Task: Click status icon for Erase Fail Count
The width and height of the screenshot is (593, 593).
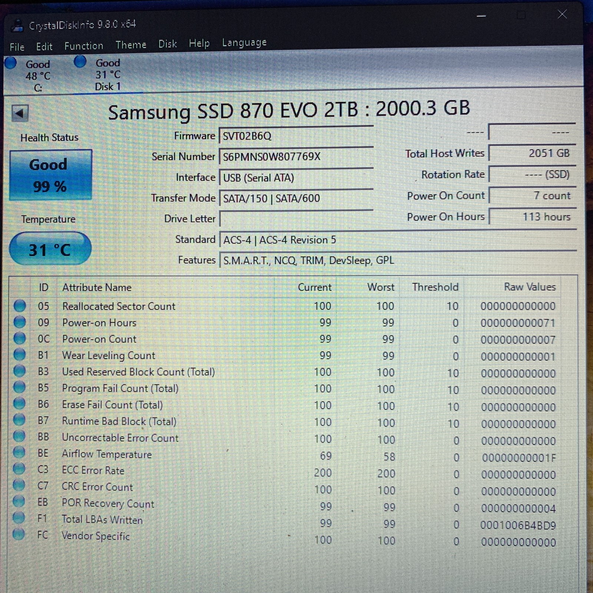Action: point(19,403)
